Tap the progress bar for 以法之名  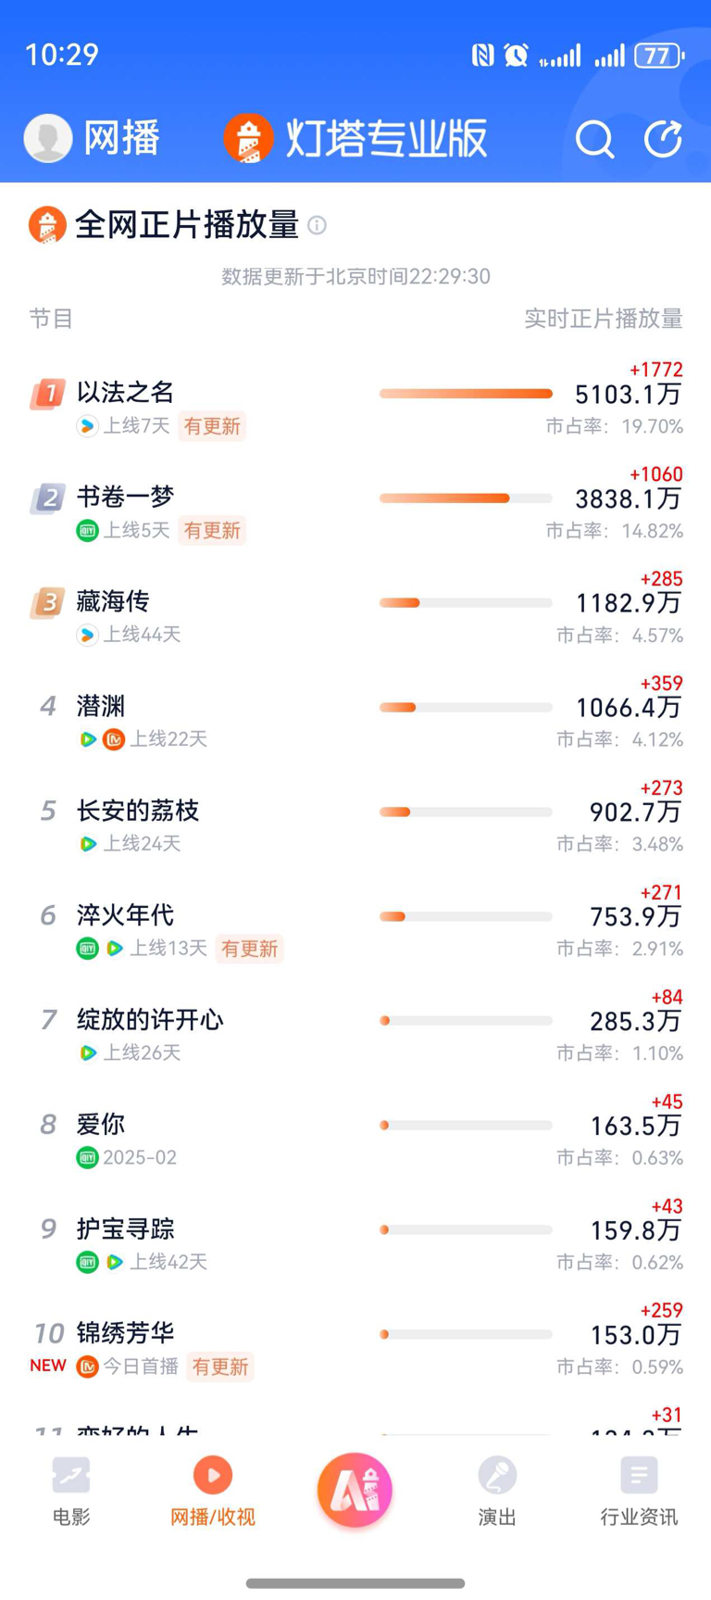coord(466,394)
